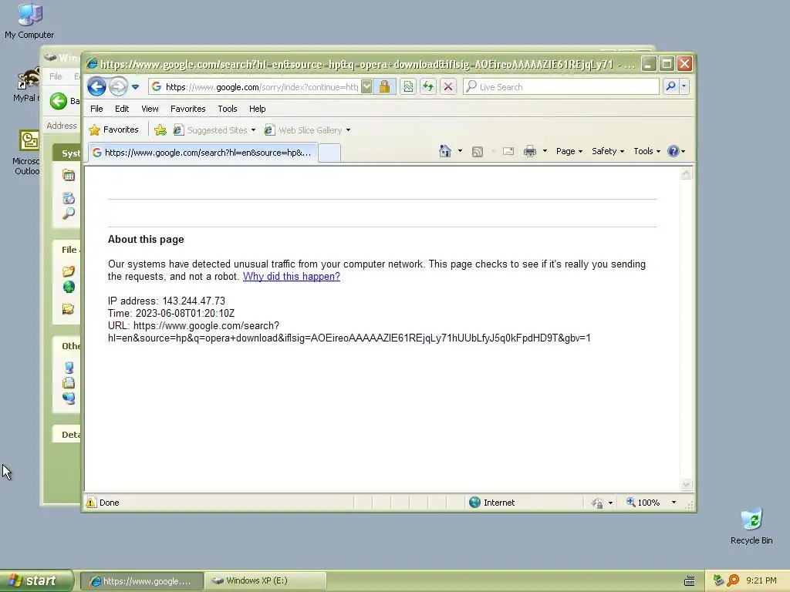The width and height of the screenshot is (790, 592).
Task: Click the search magnifier button
Action: [670, 86]
